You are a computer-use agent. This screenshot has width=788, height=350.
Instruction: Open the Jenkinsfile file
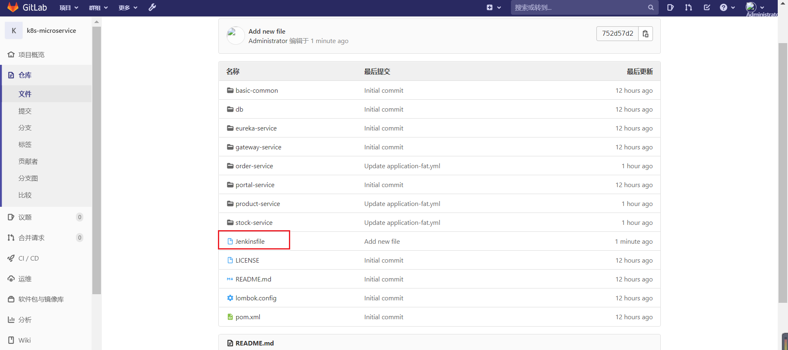[250, 241]
